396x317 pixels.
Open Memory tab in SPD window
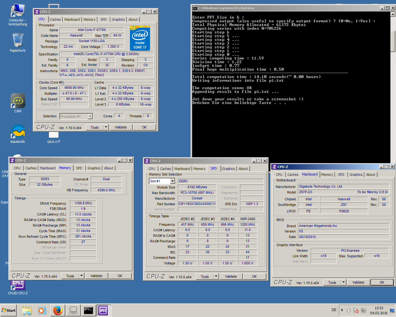(200, 169)
